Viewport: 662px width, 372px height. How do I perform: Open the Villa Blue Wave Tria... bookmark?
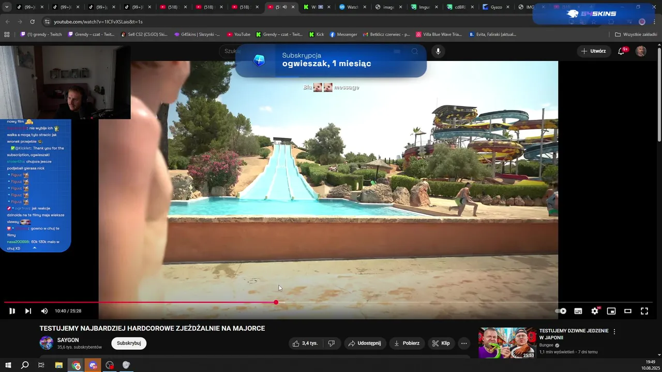tap(439, 35)
